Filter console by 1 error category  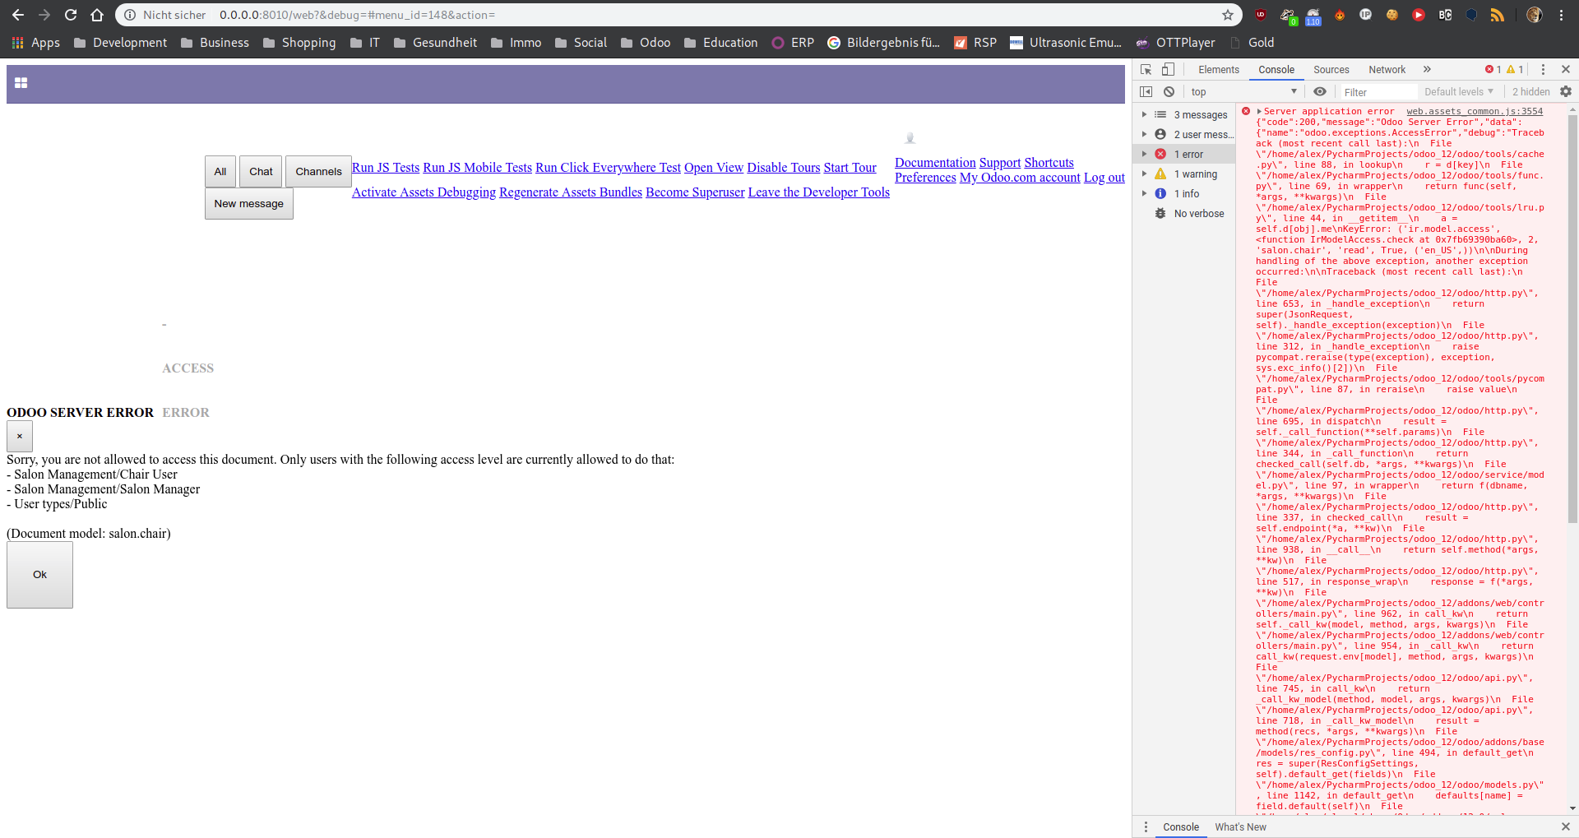coord(1188,154)
